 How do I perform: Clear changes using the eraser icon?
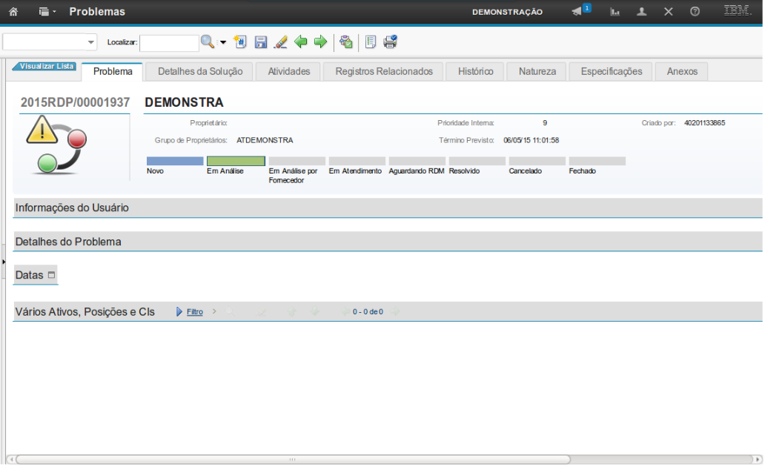coord(280,42)
